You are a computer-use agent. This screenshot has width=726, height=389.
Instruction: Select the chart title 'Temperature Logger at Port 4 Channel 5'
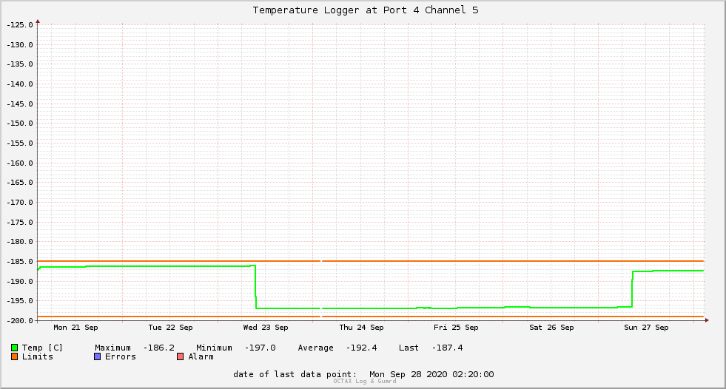click(366, 10)
